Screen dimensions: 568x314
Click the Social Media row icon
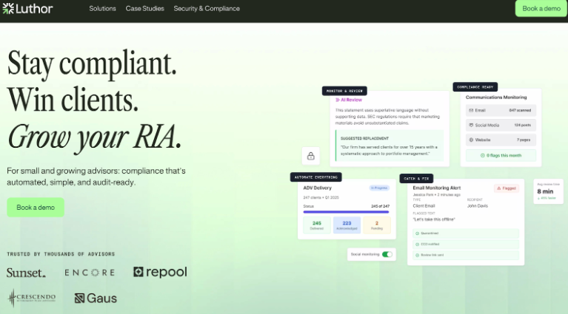(471, 125)
